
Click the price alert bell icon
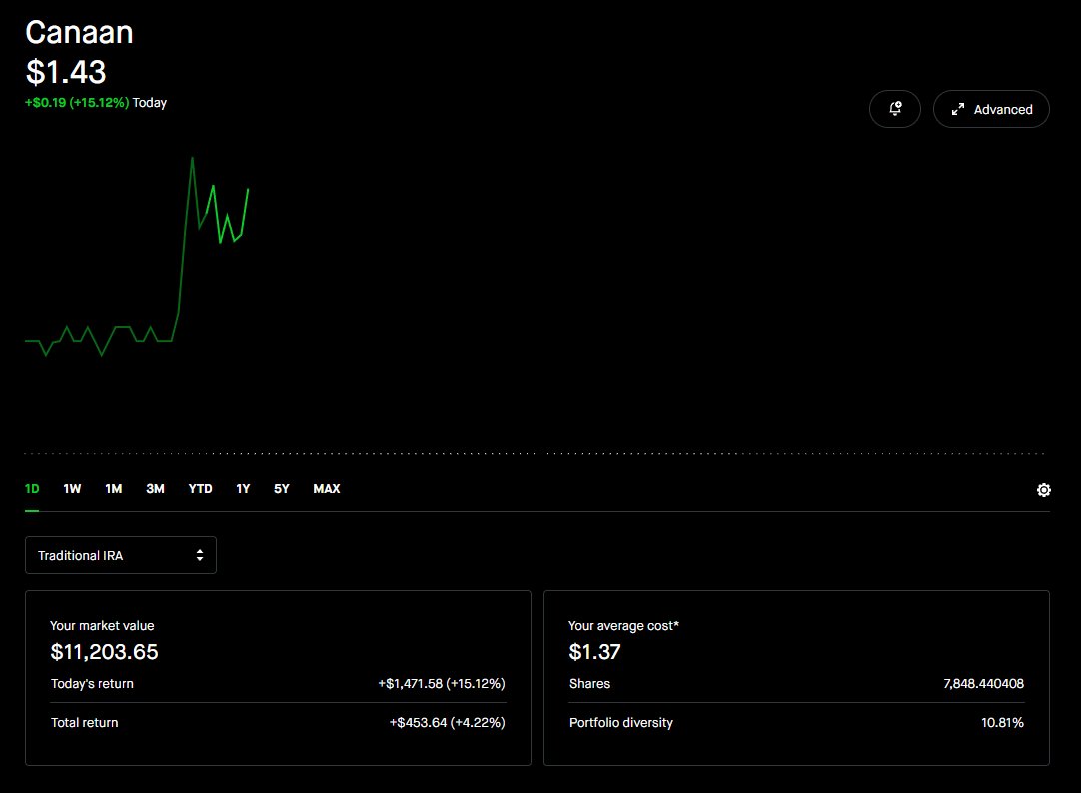tap(895, 109)
